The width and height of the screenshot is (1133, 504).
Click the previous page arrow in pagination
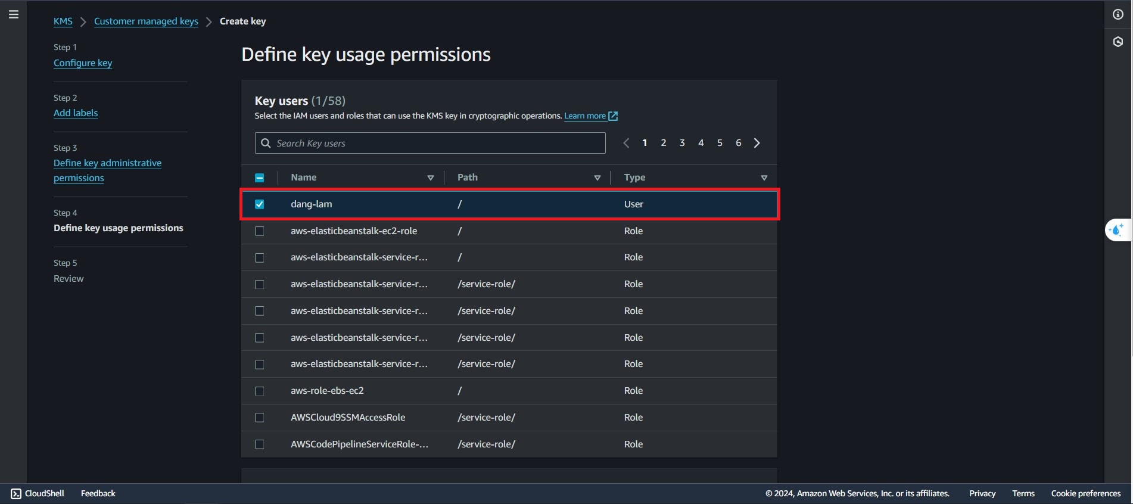pos(626,143)
